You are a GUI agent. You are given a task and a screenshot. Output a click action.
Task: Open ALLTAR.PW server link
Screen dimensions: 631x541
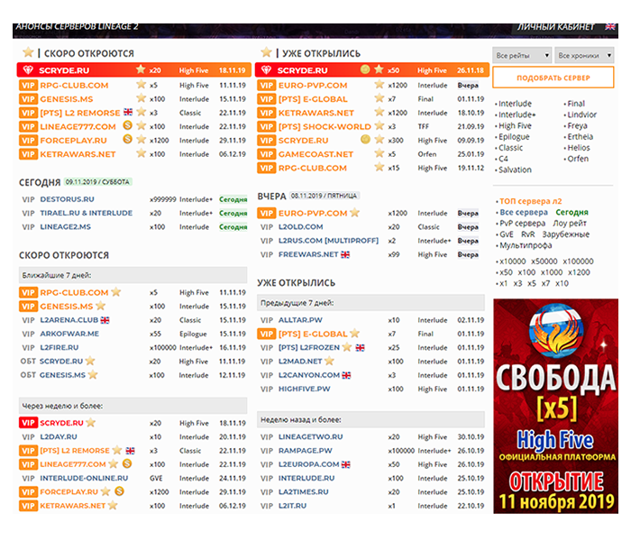(300, 320)
